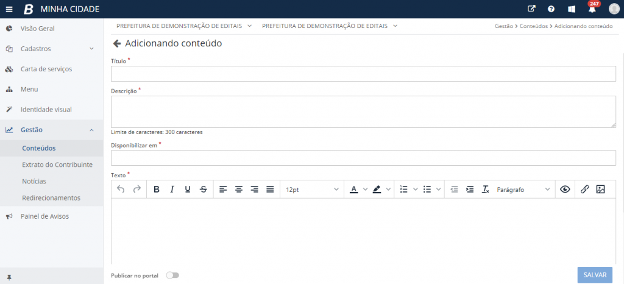Click Gestão in the breadcrumb
This screenshot has width=624, height=284.
coord(504,26)
